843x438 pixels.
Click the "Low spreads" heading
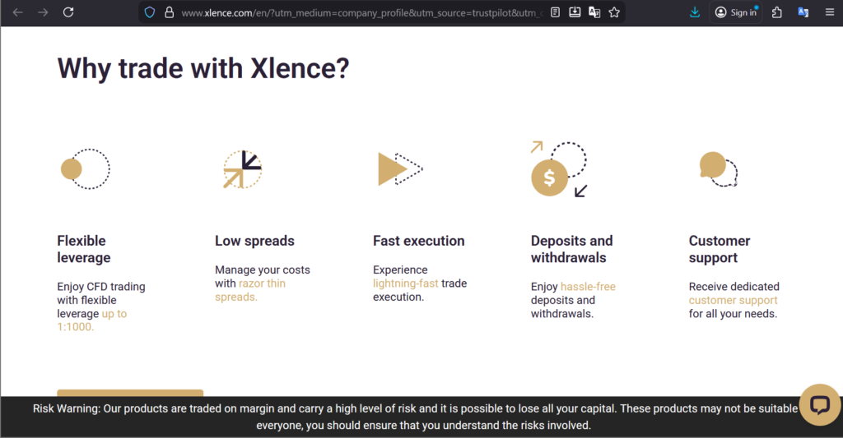(254, 241)
